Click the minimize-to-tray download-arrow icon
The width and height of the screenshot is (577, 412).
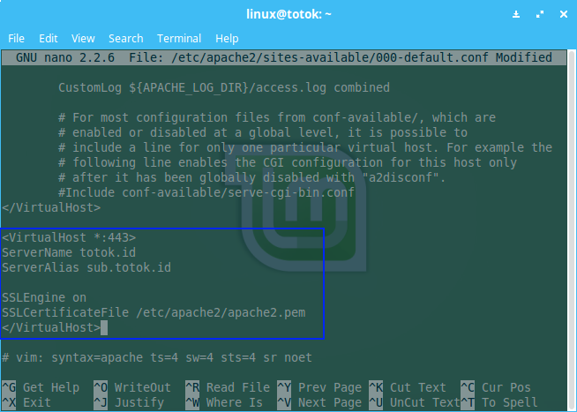[x=516, y=14]
